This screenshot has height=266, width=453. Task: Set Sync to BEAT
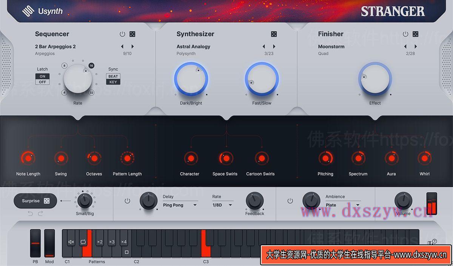[x=113, y=76]
